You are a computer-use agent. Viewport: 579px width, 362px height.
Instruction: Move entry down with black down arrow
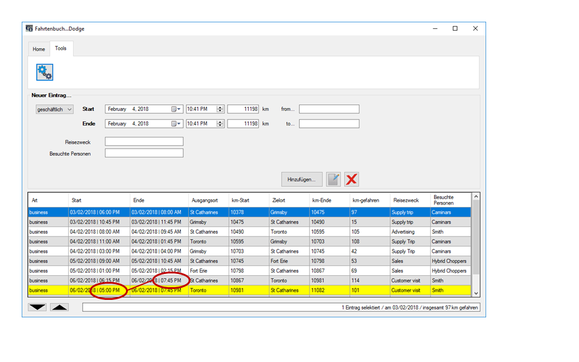37,307
